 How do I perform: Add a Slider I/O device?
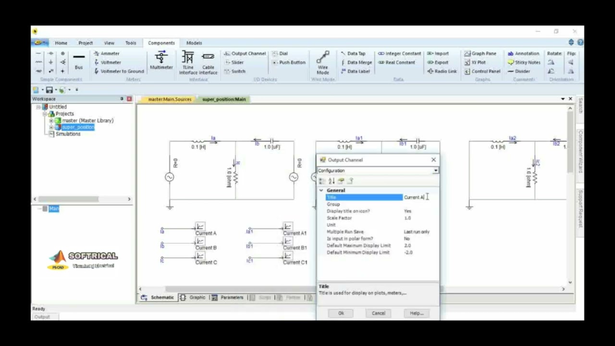[x=234, y=62]
